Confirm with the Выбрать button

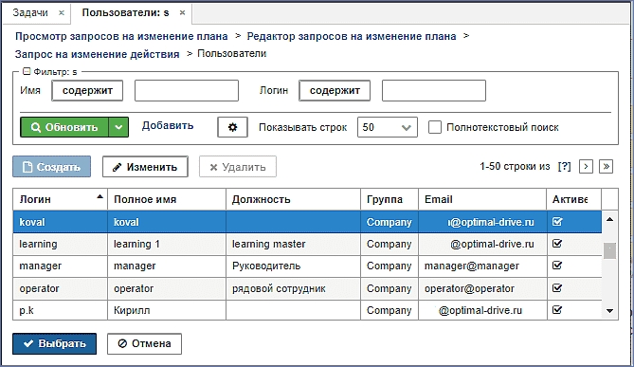click(x=55, y=344)
